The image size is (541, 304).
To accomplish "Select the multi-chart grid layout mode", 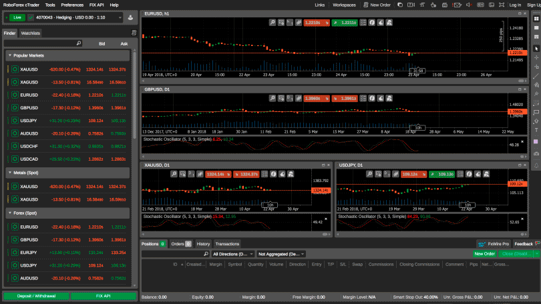I will [x=536, y=18].
